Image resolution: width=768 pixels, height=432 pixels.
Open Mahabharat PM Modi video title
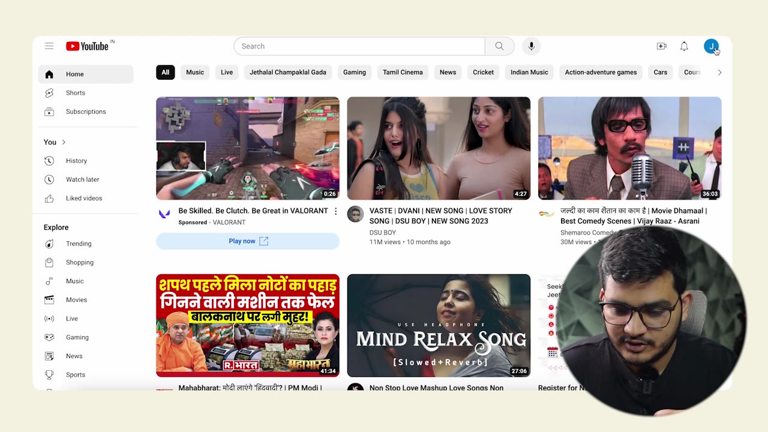pyautogui.click(x=250, y=388)
